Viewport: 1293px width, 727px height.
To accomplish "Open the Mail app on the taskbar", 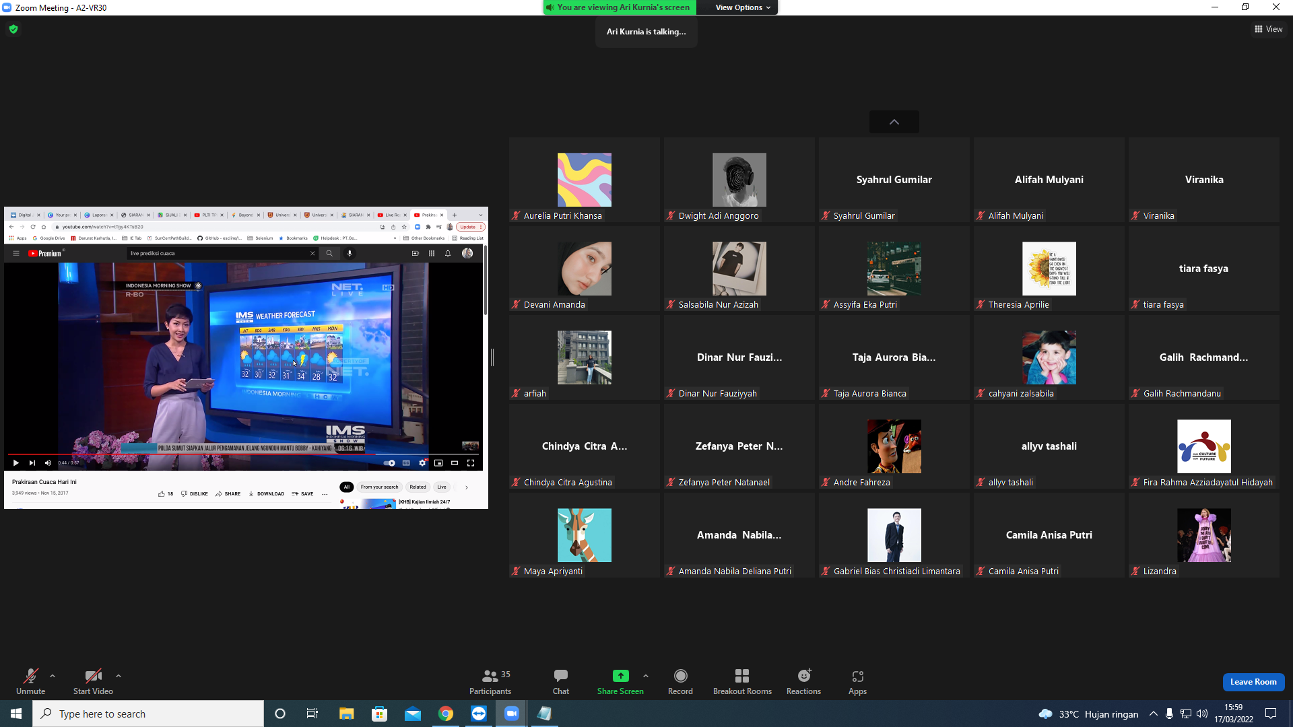I will pos(413,714).
